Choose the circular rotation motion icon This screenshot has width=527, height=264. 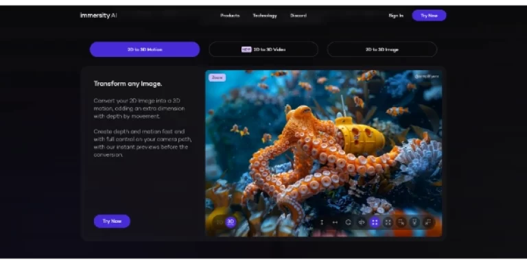point(348,222)
